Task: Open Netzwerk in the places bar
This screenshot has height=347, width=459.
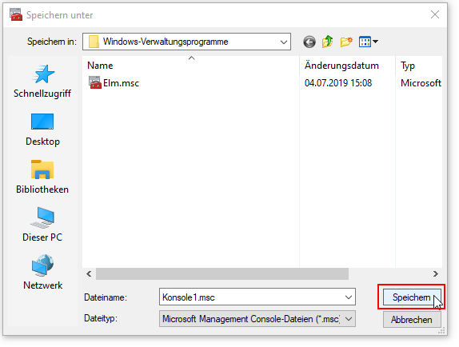Action: click(42, 272)
